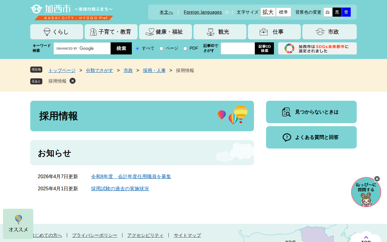Click the 仕事 briefcase icon
Viewport: 387px width, 242px height.
pyautogui.click(x=264, y=32)
